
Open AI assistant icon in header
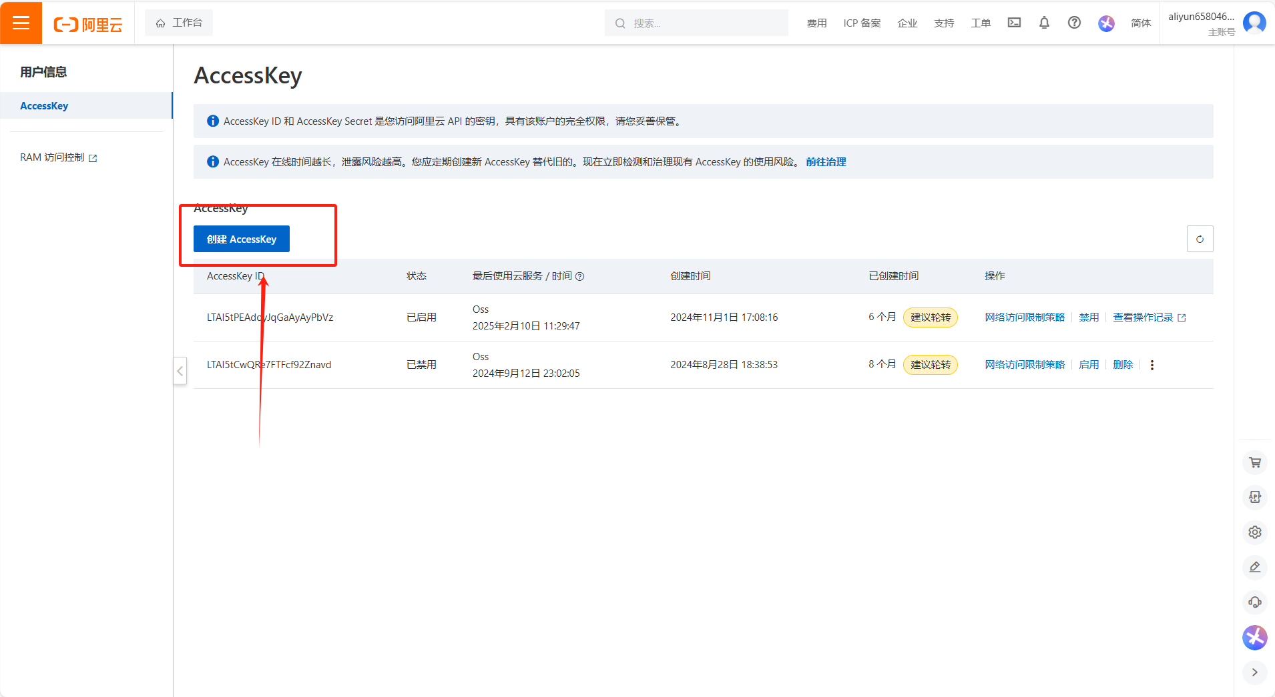click(x=1106, y=23)
